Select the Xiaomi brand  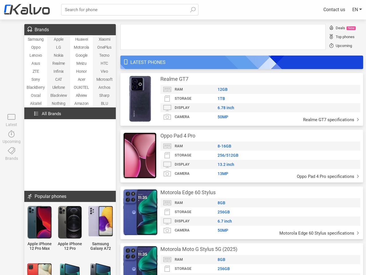(104, 39)
